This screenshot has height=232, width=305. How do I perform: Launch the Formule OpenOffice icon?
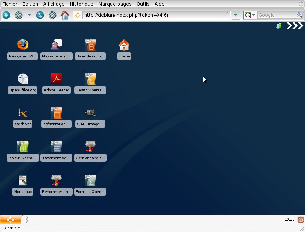coord(90,180)
